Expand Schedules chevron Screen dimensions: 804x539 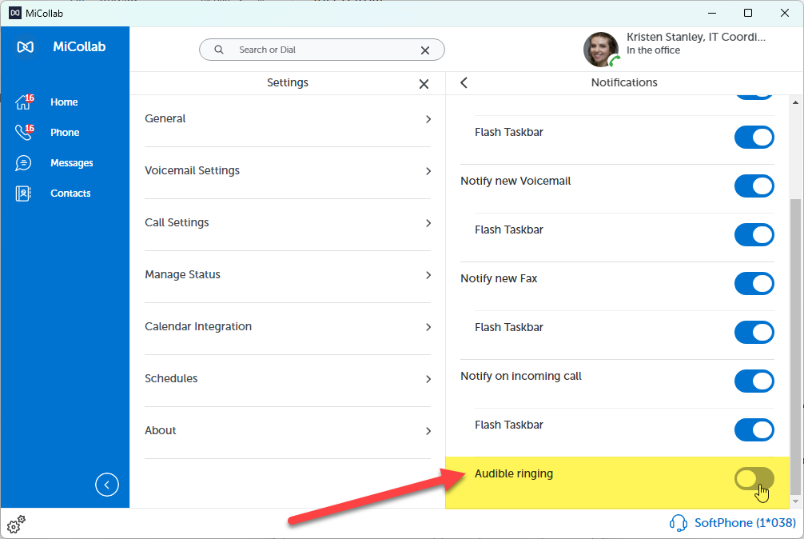point(428,379)
